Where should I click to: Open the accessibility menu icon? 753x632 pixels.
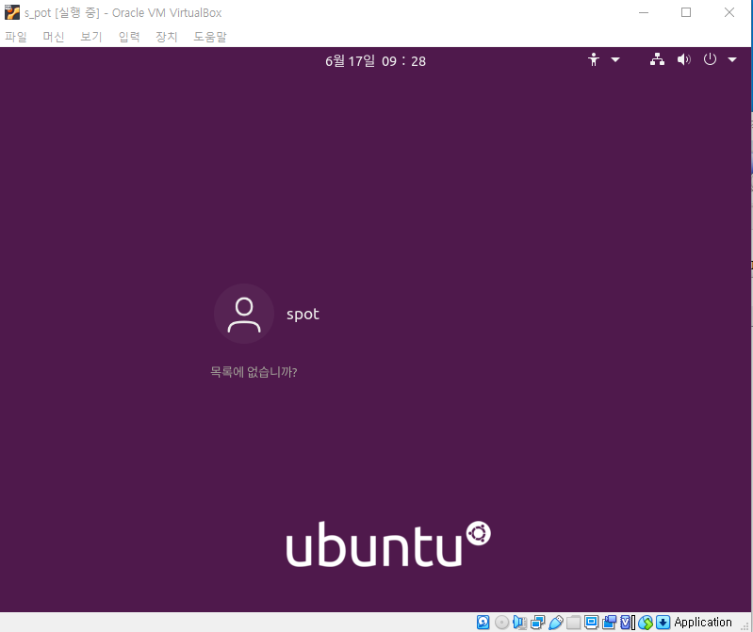594,60
